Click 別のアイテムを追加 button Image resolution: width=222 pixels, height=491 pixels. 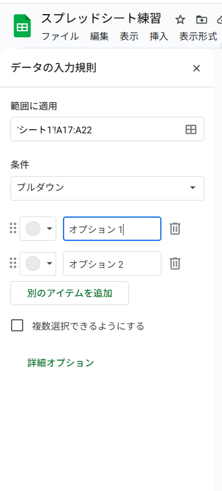point(70,293)
